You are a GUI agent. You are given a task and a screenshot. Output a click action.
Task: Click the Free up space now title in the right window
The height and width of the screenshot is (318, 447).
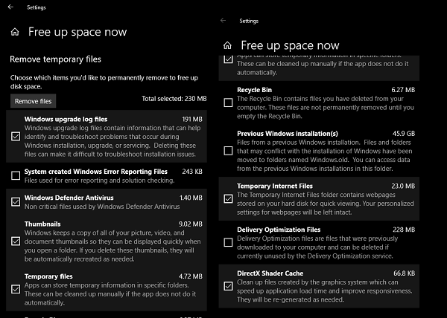[290, 45]
